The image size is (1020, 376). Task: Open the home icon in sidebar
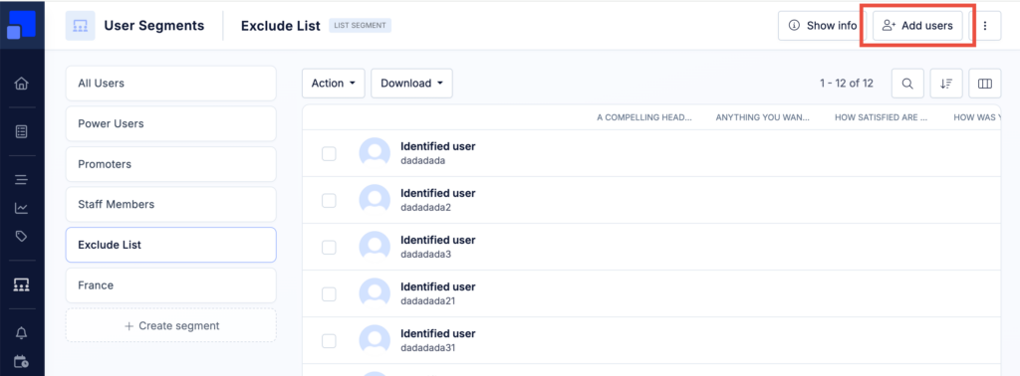tap(22, 84)
